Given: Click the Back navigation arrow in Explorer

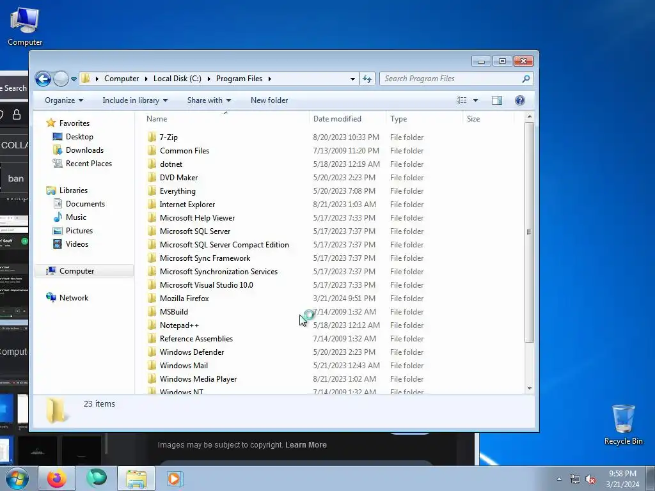Looking at the screenshot, I should click(43, 79).
